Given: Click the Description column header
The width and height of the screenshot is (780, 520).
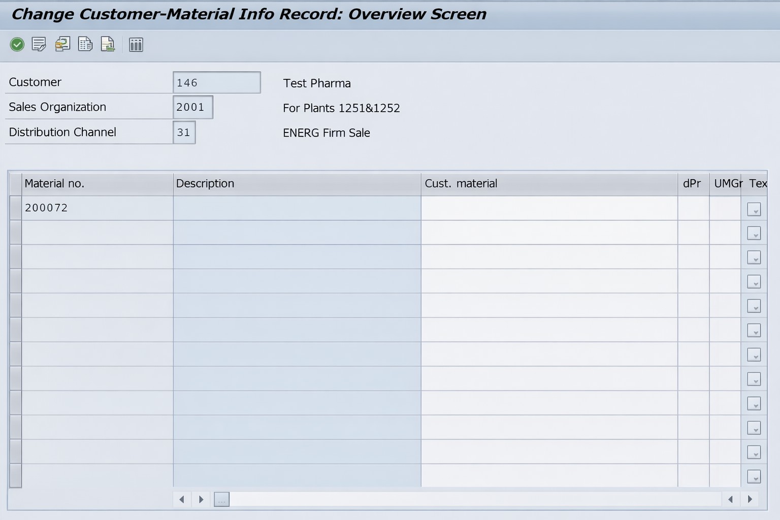Looking at the screenshot, I should click(x=297, y=184).
